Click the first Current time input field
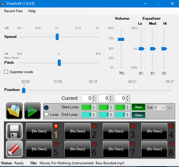179x167 pixels. point(87,98)
